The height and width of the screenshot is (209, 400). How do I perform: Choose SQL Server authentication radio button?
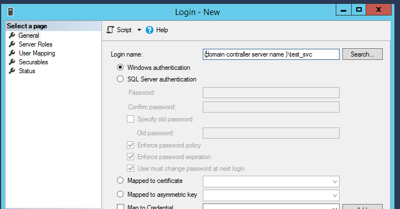tap(120, 79)
